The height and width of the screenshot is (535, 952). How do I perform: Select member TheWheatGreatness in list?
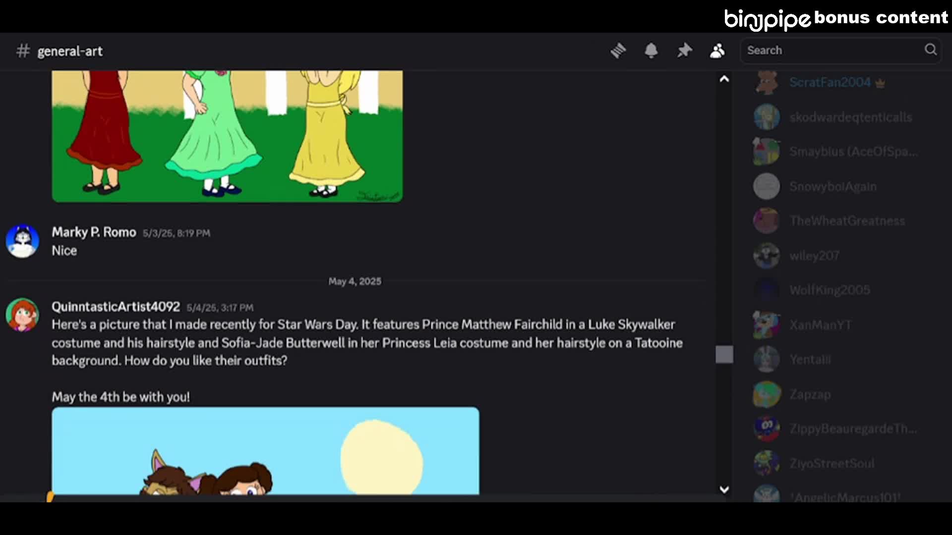(x=847, y=221)
